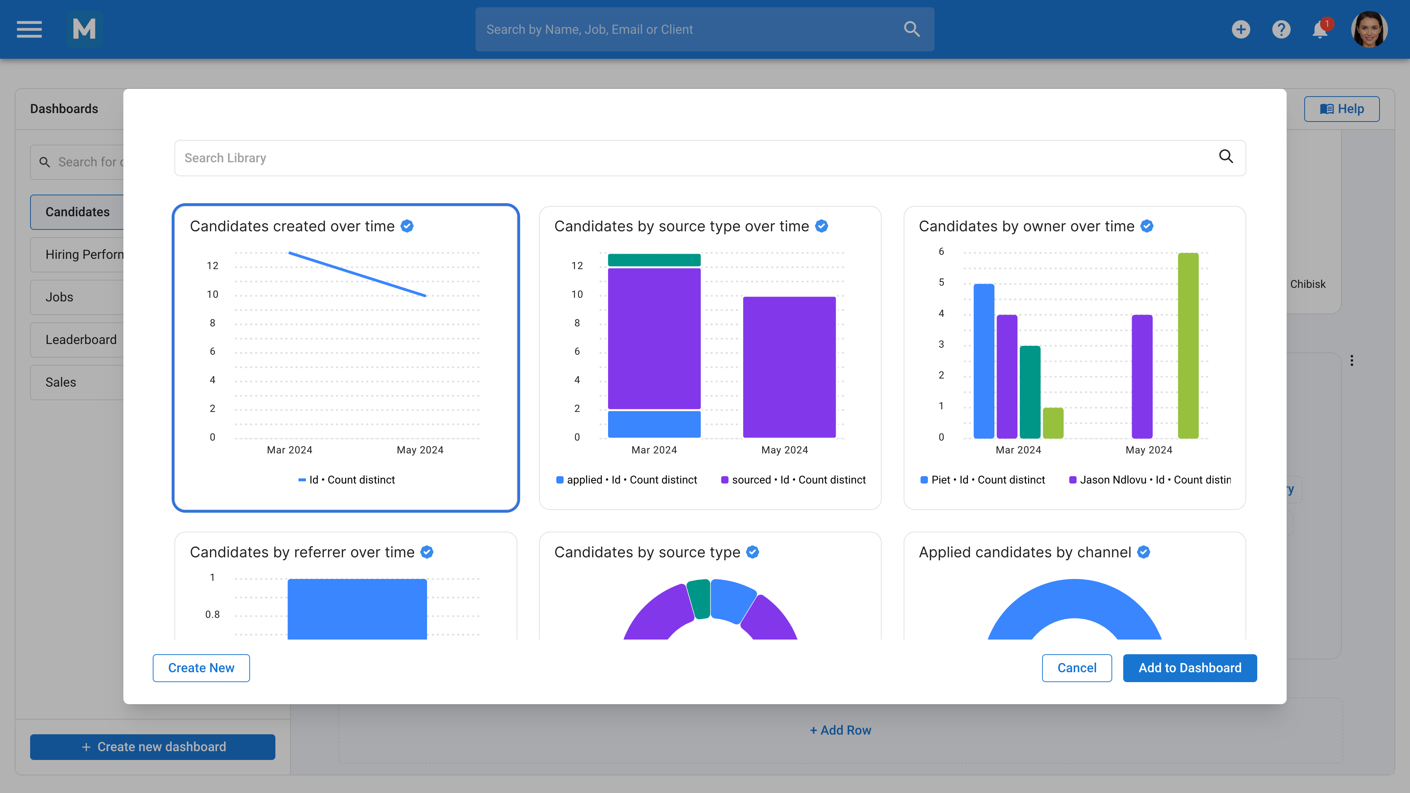Image resolution: width=1410 pixels, height=793 pixels.
Task: Toggle Piet series legend in owner chart
Action: pyautogui.click(x=983, y=480)
